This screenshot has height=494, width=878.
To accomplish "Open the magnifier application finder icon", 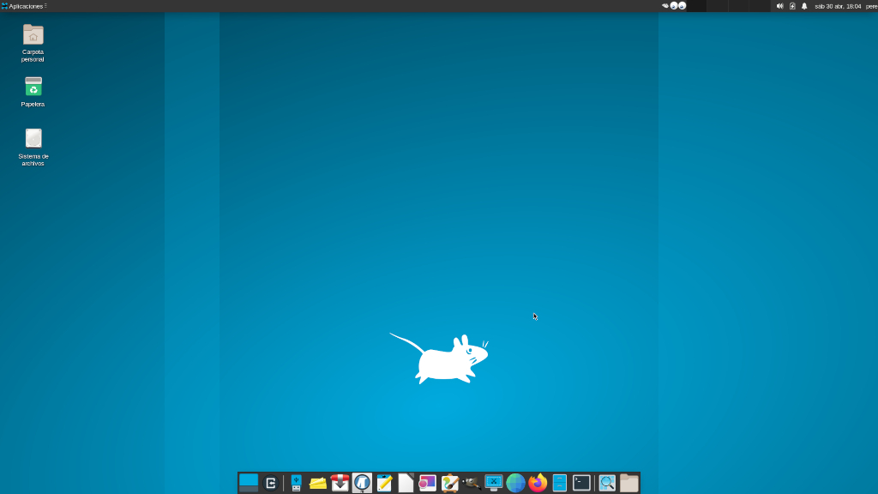I will point(607,483).
